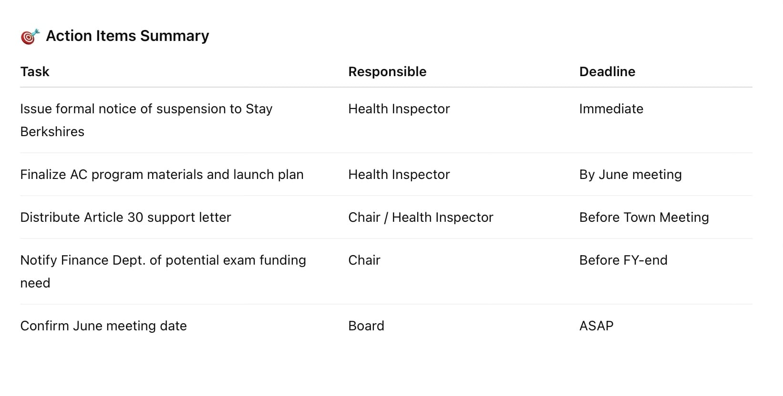Click the Confirm June meeting date task

(103, 326)
